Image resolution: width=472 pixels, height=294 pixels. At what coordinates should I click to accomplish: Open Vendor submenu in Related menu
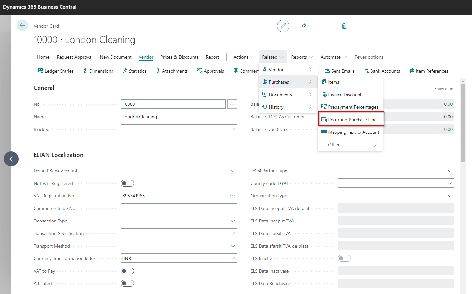click(x=288, y=70)
